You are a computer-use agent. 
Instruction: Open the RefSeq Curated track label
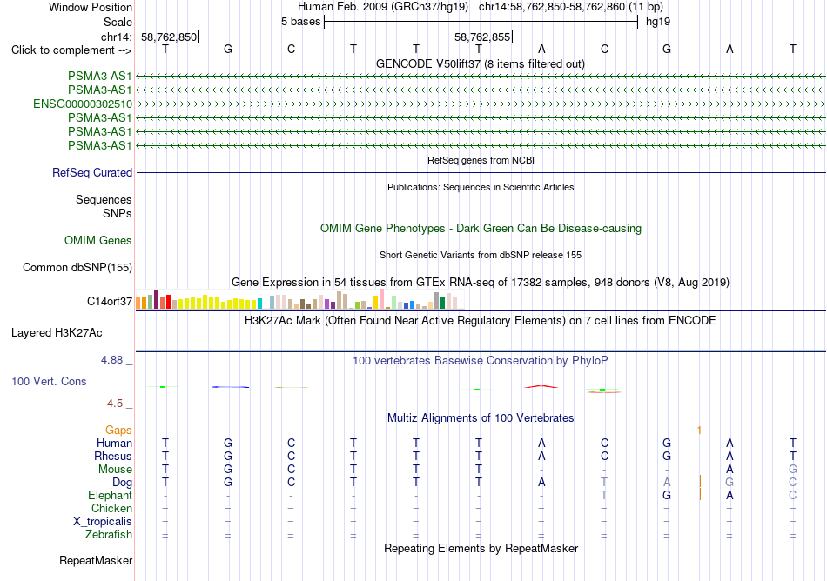(x=92, y=172)
